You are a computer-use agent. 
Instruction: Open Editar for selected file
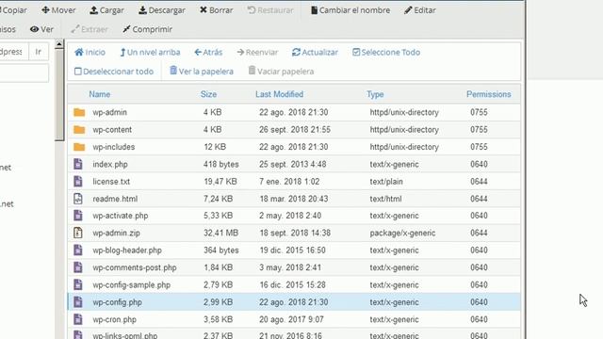coord(419,10)
